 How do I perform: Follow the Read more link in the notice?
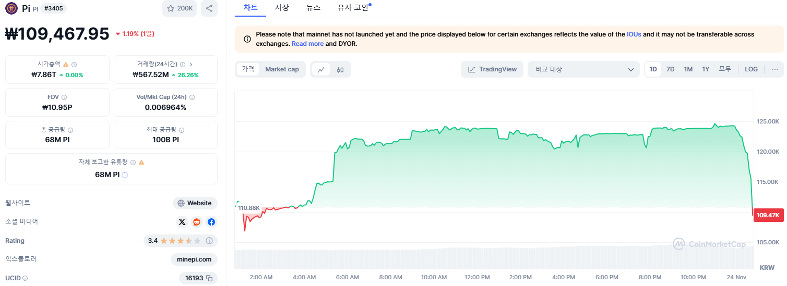tap(307, 44)
